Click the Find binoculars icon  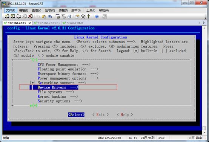(50, 16)
